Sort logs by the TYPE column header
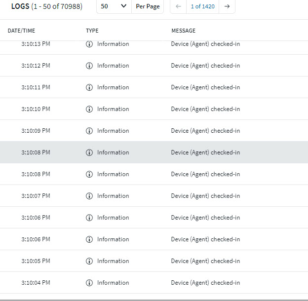308x301 pixels. (92, 31)
